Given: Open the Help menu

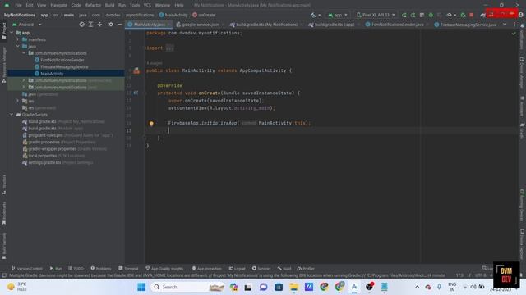Looking at the screenshot, I should [179, 5].
